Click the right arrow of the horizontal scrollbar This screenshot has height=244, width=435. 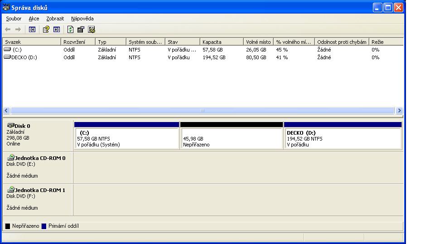[x=399, y=110]
